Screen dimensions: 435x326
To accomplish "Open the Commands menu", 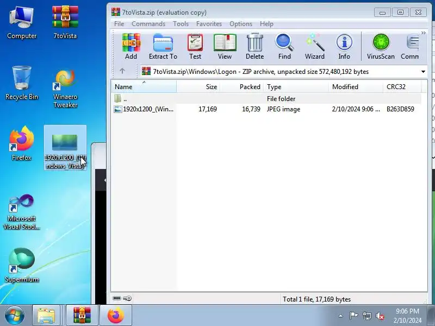I will point(148,24).
